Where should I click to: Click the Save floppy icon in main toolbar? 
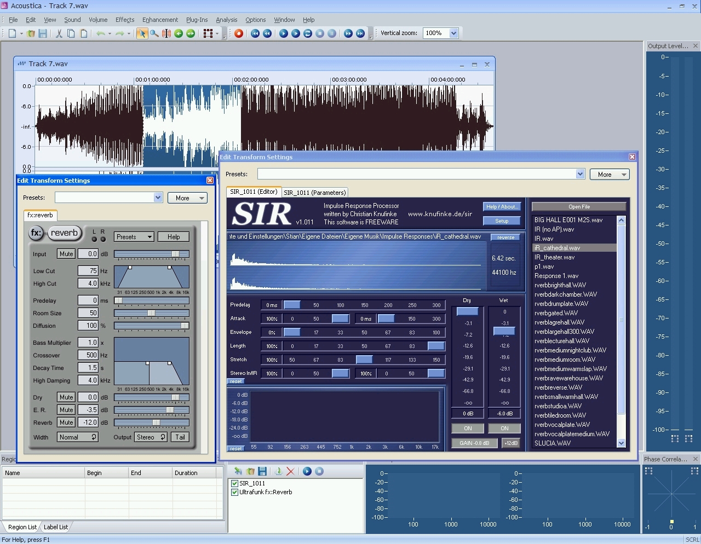tap(43, 33)
